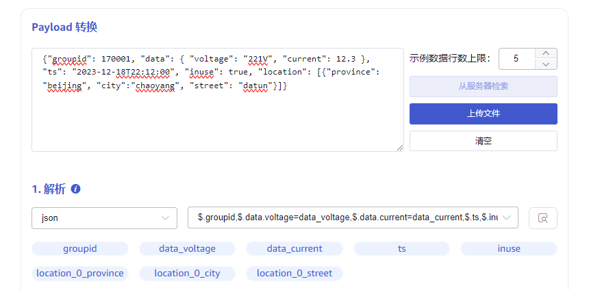Select the ts field tag

(x=401, y=249)
